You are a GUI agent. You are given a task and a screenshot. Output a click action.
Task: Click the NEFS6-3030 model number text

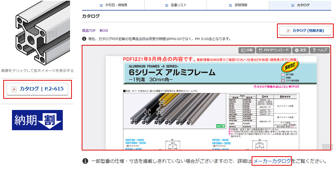click(135, 140)
